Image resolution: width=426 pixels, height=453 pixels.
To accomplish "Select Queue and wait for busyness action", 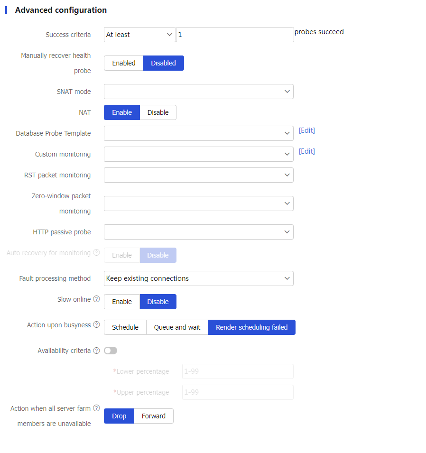I will coord(177,327).
